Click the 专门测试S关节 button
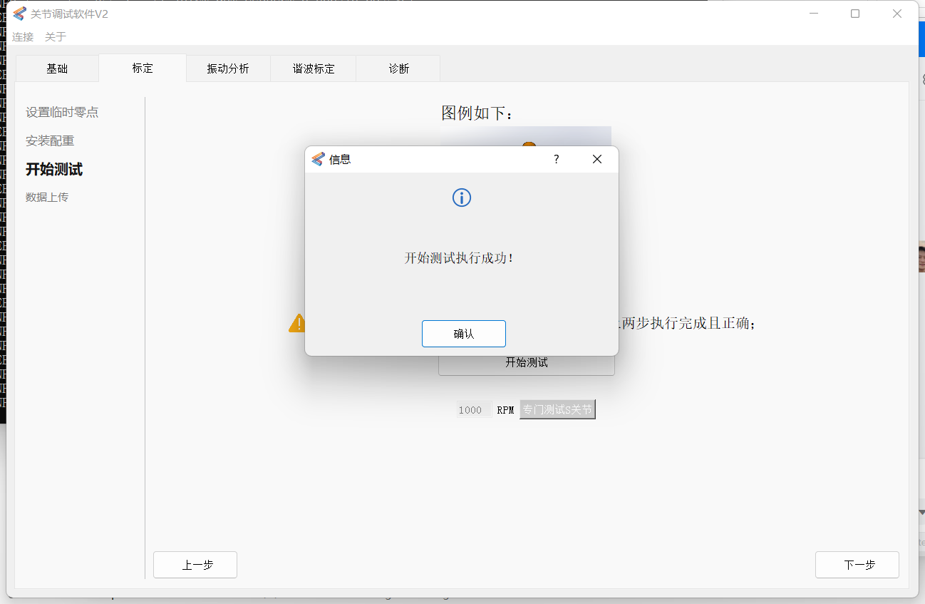This screenshot has width=925, height=604. click(x=557, y=409)
